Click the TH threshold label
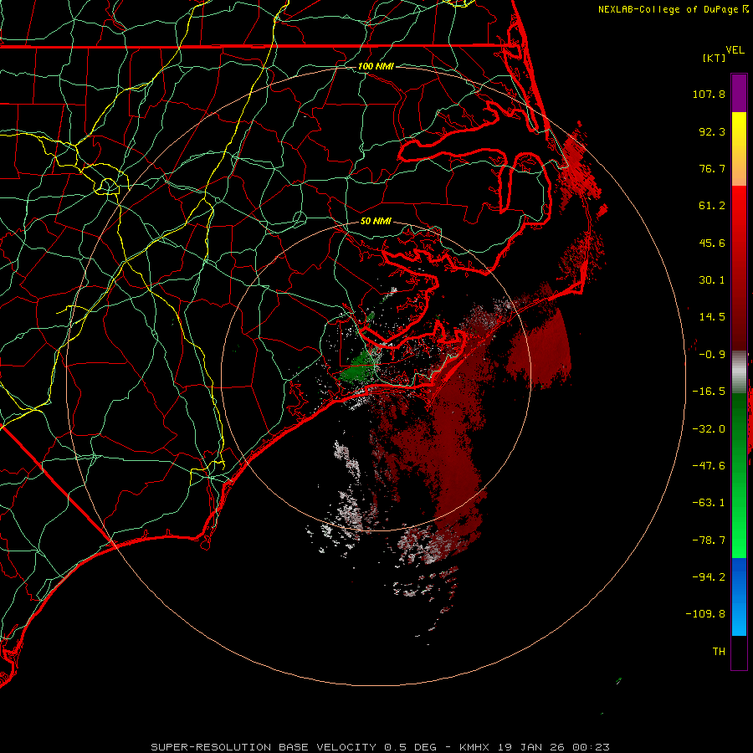 point(719,652)
